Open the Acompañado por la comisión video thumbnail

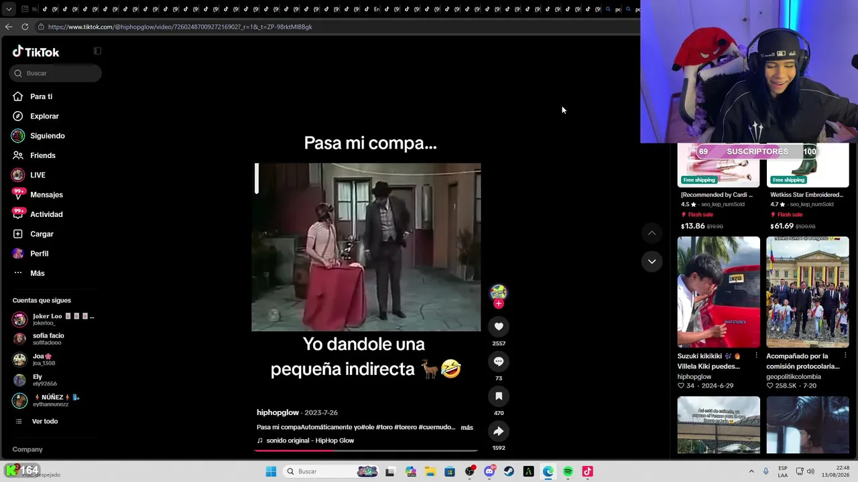pyautogui.click(x=808, y=292)
